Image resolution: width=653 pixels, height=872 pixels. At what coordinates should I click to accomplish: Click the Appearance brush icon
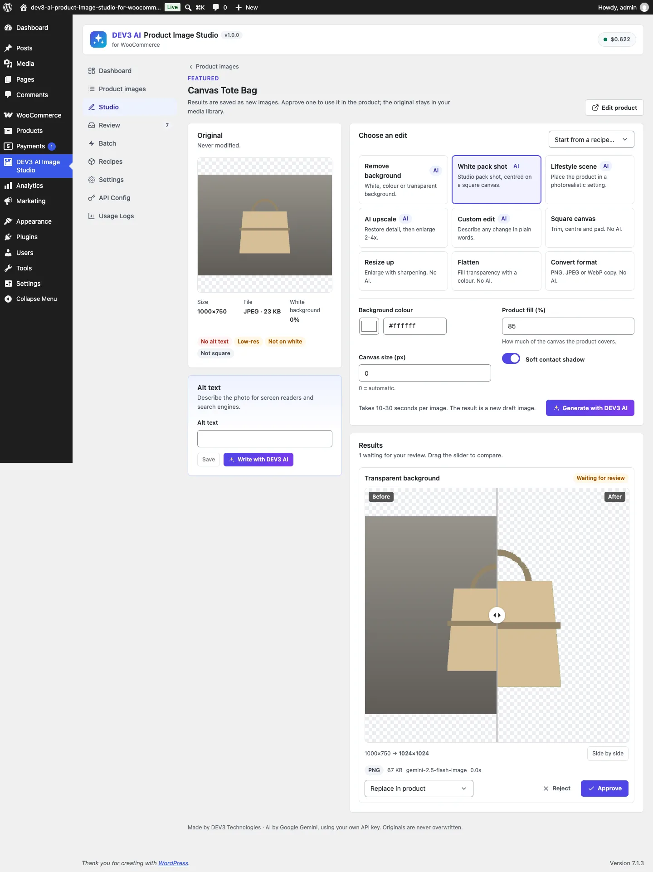8,221
